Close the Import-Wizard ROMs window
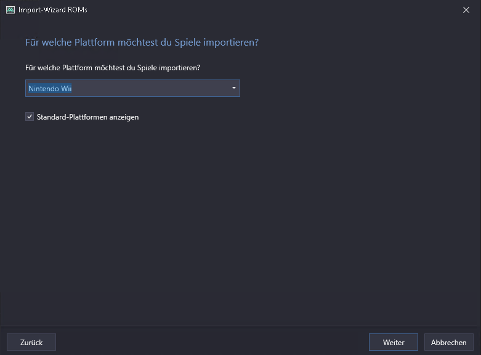Viewport: 481px width, 355px height. click(466, 10)
